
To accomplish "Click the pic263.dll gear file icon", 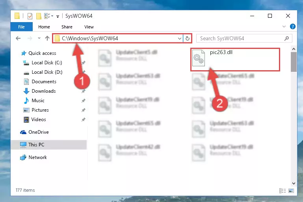I will [199, 58].
